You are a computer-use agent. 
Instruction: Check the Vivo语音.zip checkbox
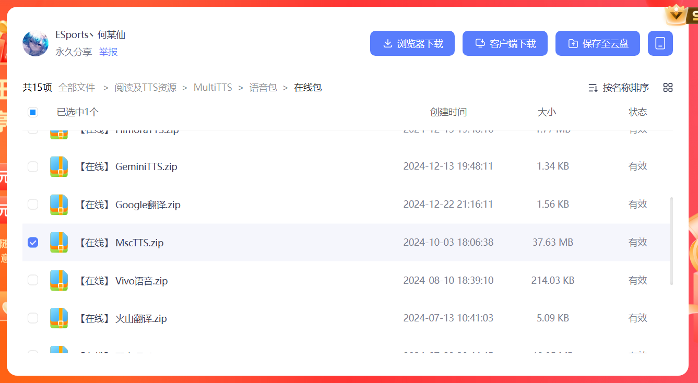33,280
